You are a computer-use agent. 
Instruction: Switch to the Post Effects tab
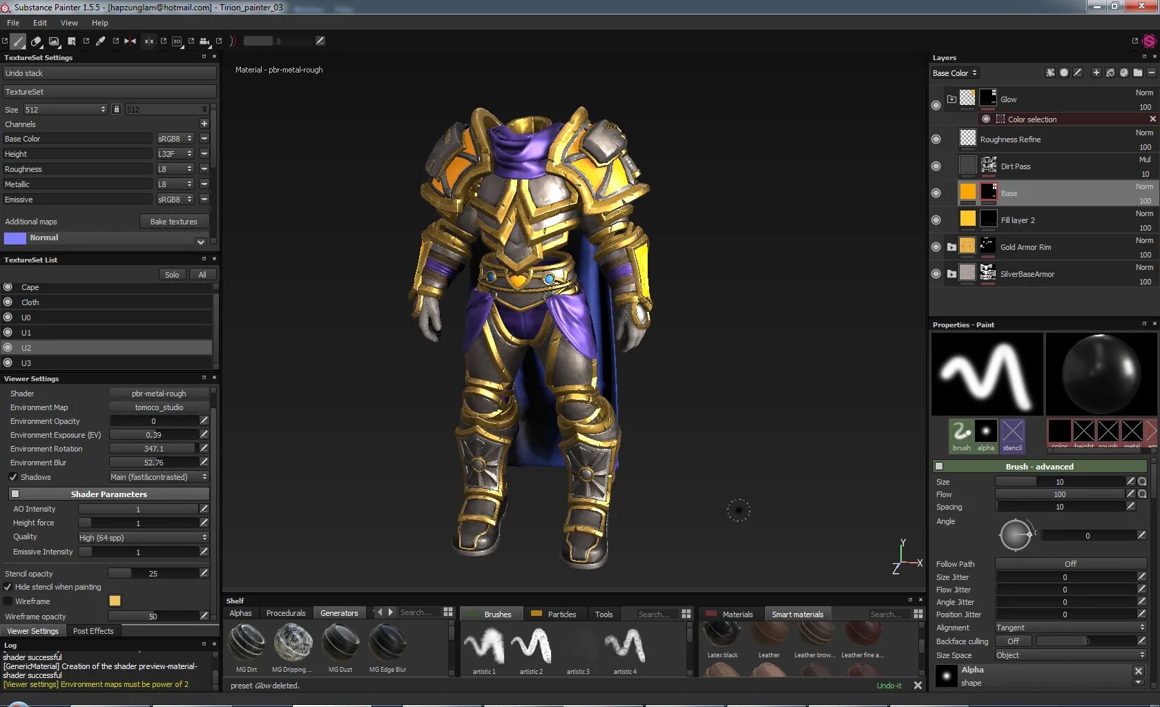click(93, 631)
